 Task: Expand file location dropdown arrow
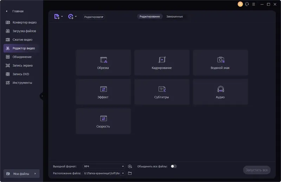click(123, 173)
